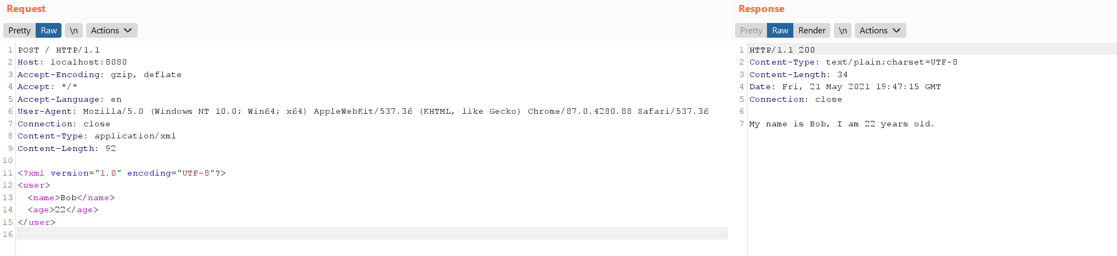This screenshot has width=1117, height=256.
Task: Place cursor on the Host header line
Action: (72, 62)
